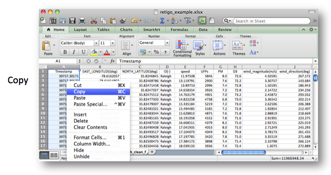Click the cancel entry X icon
The image size is (331, 175).
[x=88, y=61]
